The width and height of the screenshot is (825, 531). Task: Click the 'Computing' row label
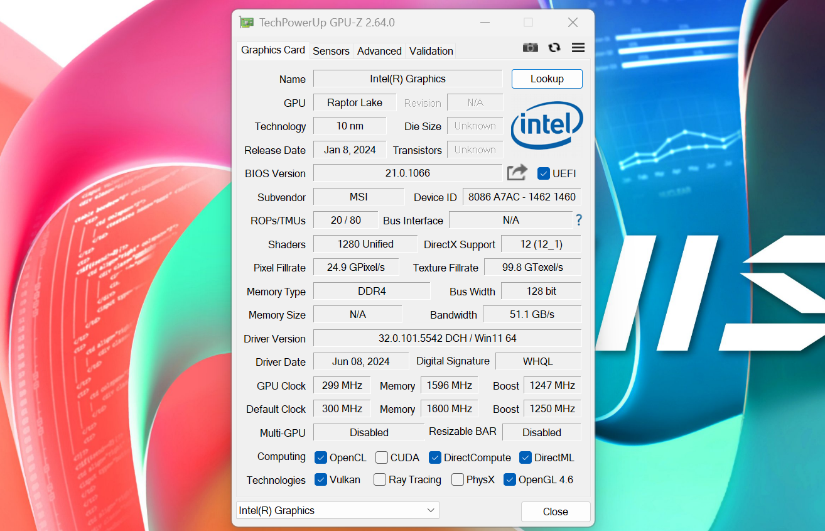[x=281, y=457]
